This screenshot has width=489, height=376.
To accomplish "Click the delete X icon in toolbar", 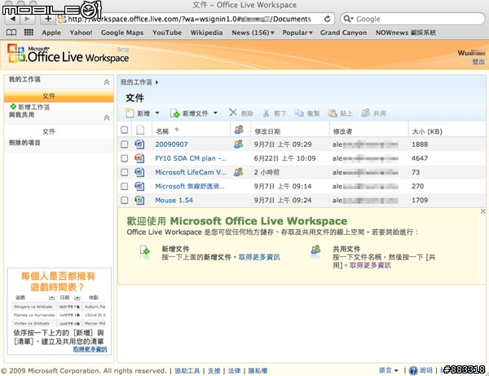I will [233, 113].
